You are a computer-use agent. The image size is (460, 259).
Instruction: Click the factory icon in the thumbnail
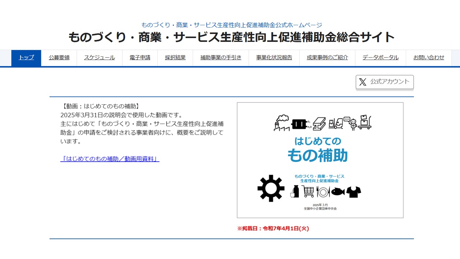(x=282, y=123)
